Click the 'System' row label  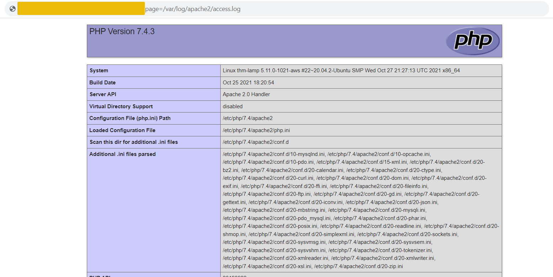[x=99, y=70]
